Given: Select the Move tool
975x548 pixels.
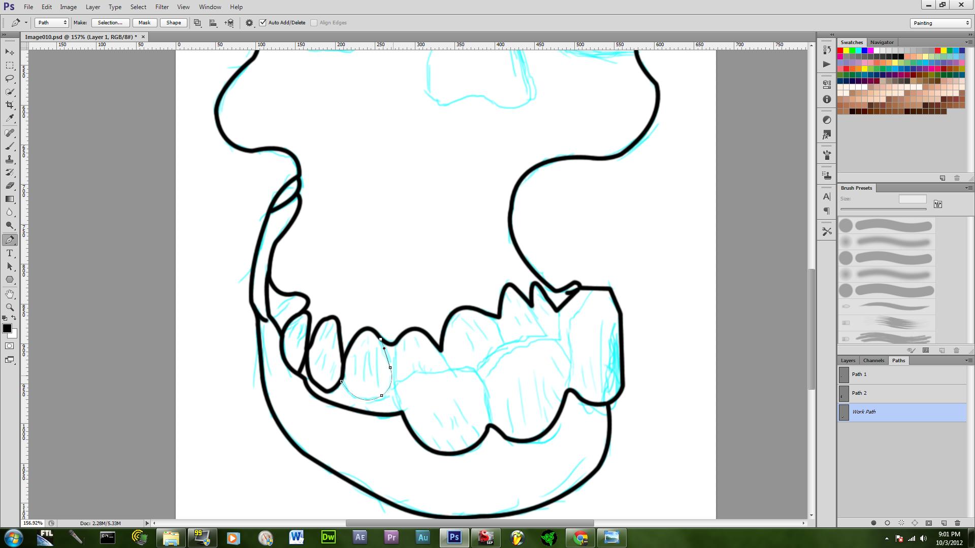Looking at the screenshot, I should pyautogui.click(x=10, y=52).
